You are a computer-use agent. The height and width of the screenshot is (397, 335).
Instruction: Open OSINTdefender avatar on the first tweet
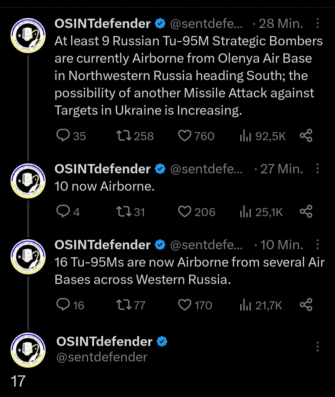(28, 35)
